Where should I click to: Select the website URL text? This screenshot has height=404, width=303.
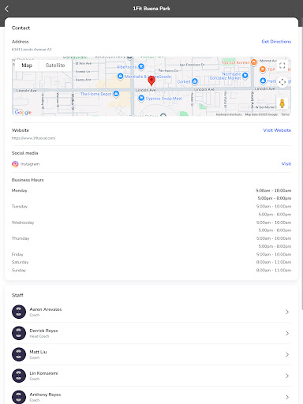click(33, 138)
